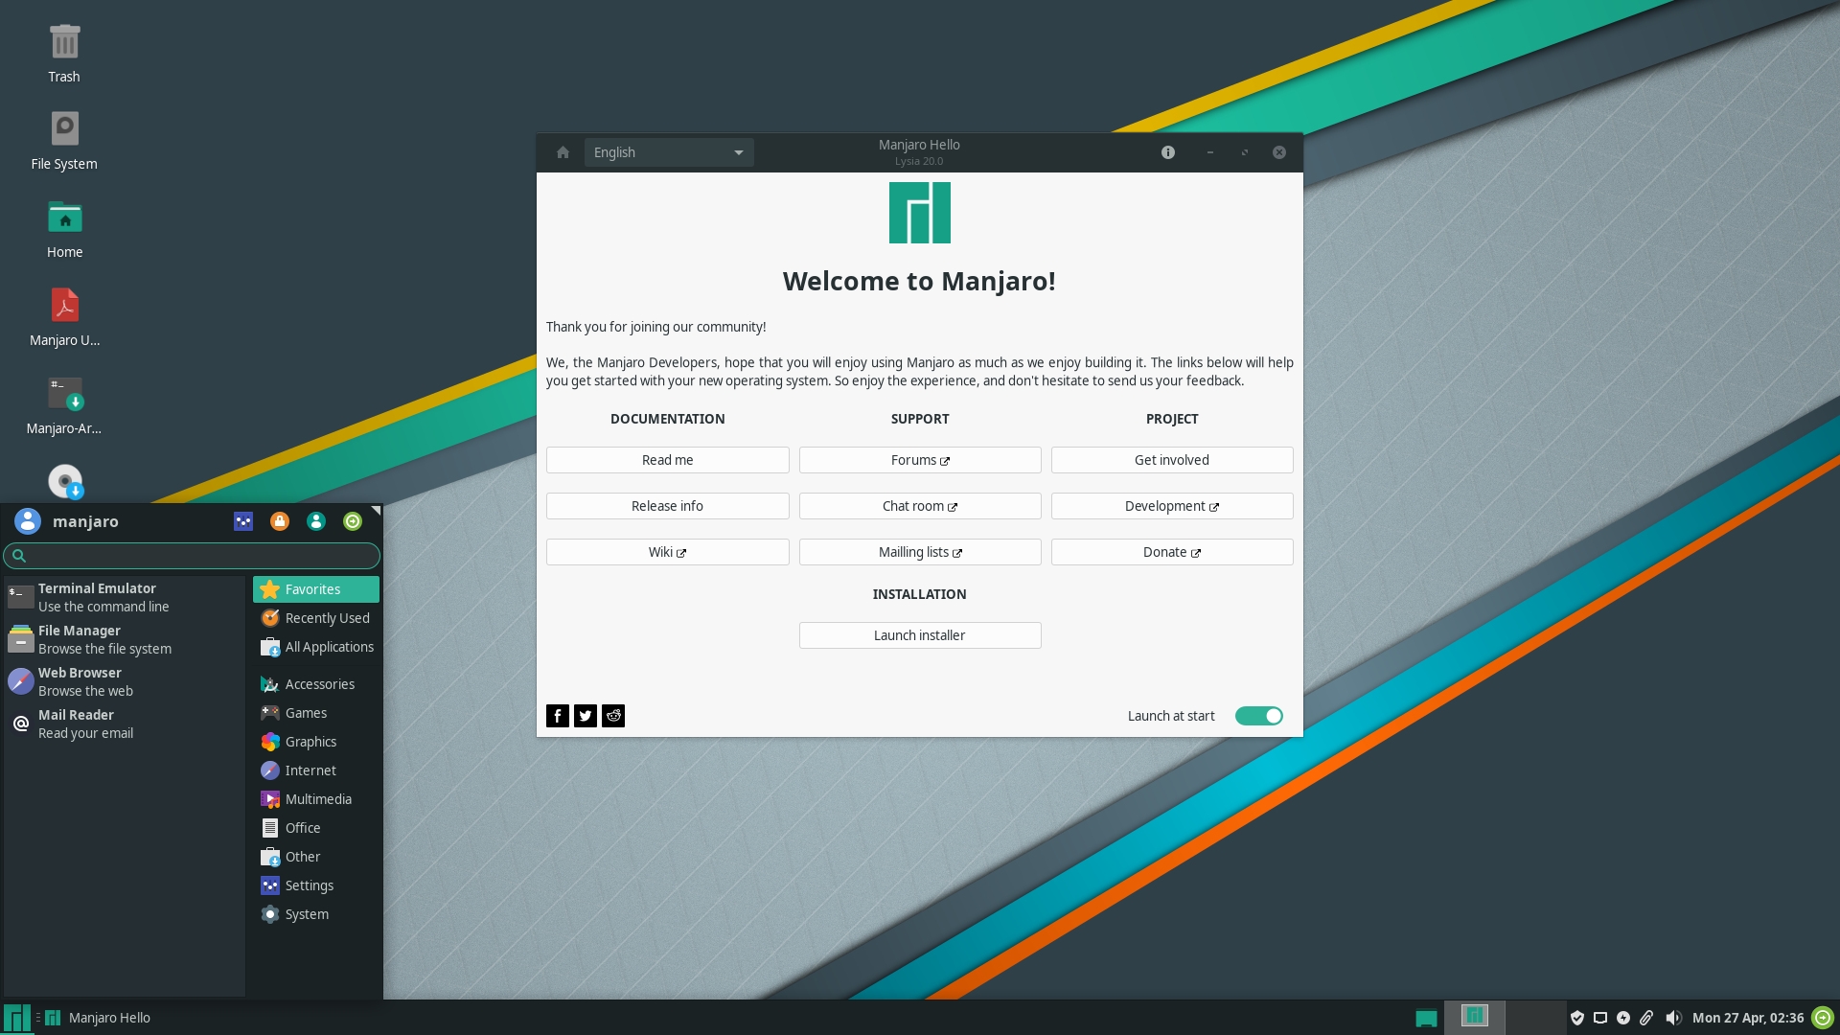This screenshot has width=1840, height=1035.
Task: Open the Twitter social link
Action: pyautogui.click(x=586, y=715)
